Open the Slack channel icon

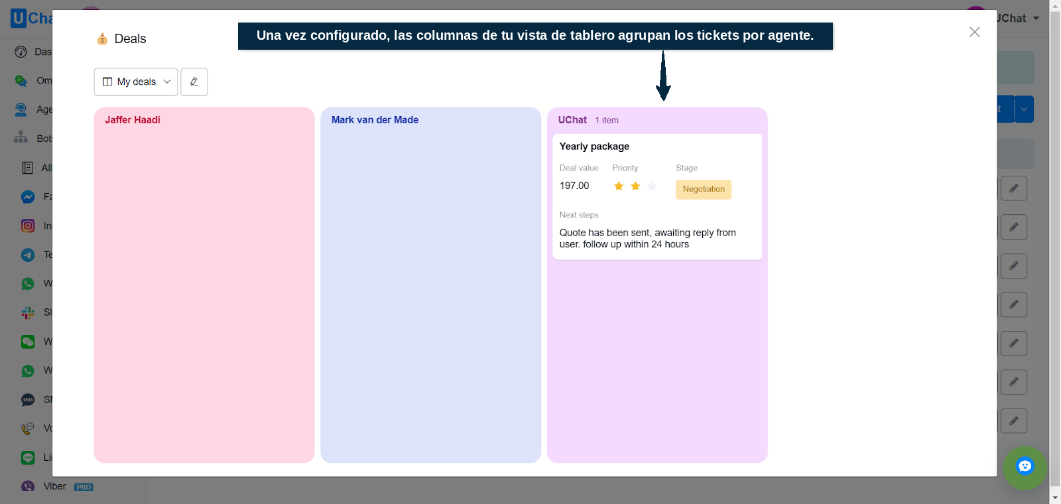pyautogui.click(x=28, y=312)
